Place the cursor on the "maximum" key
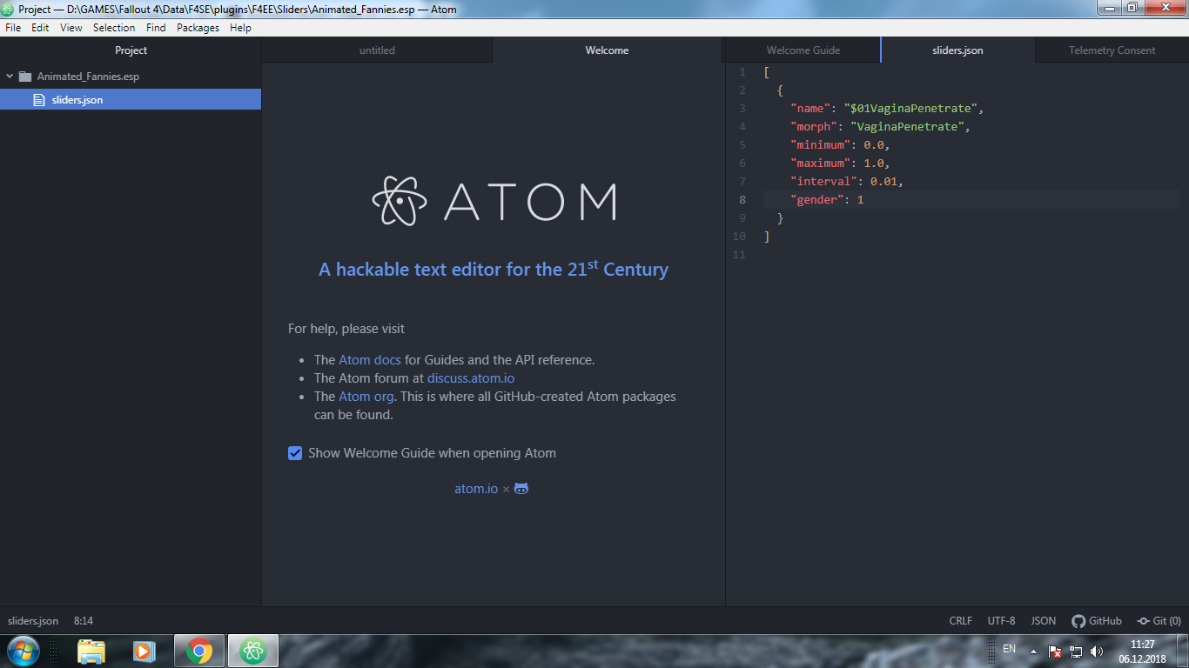Screen dimensions: 1189x668 click(821, 164)
